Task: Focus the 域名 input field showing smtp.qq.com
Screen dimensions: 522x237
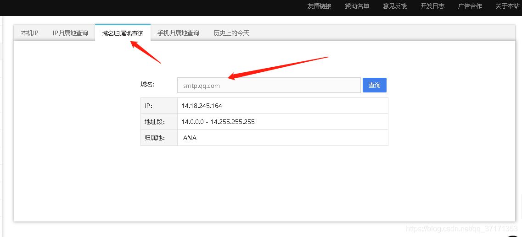Action: (x=269, y=86)
